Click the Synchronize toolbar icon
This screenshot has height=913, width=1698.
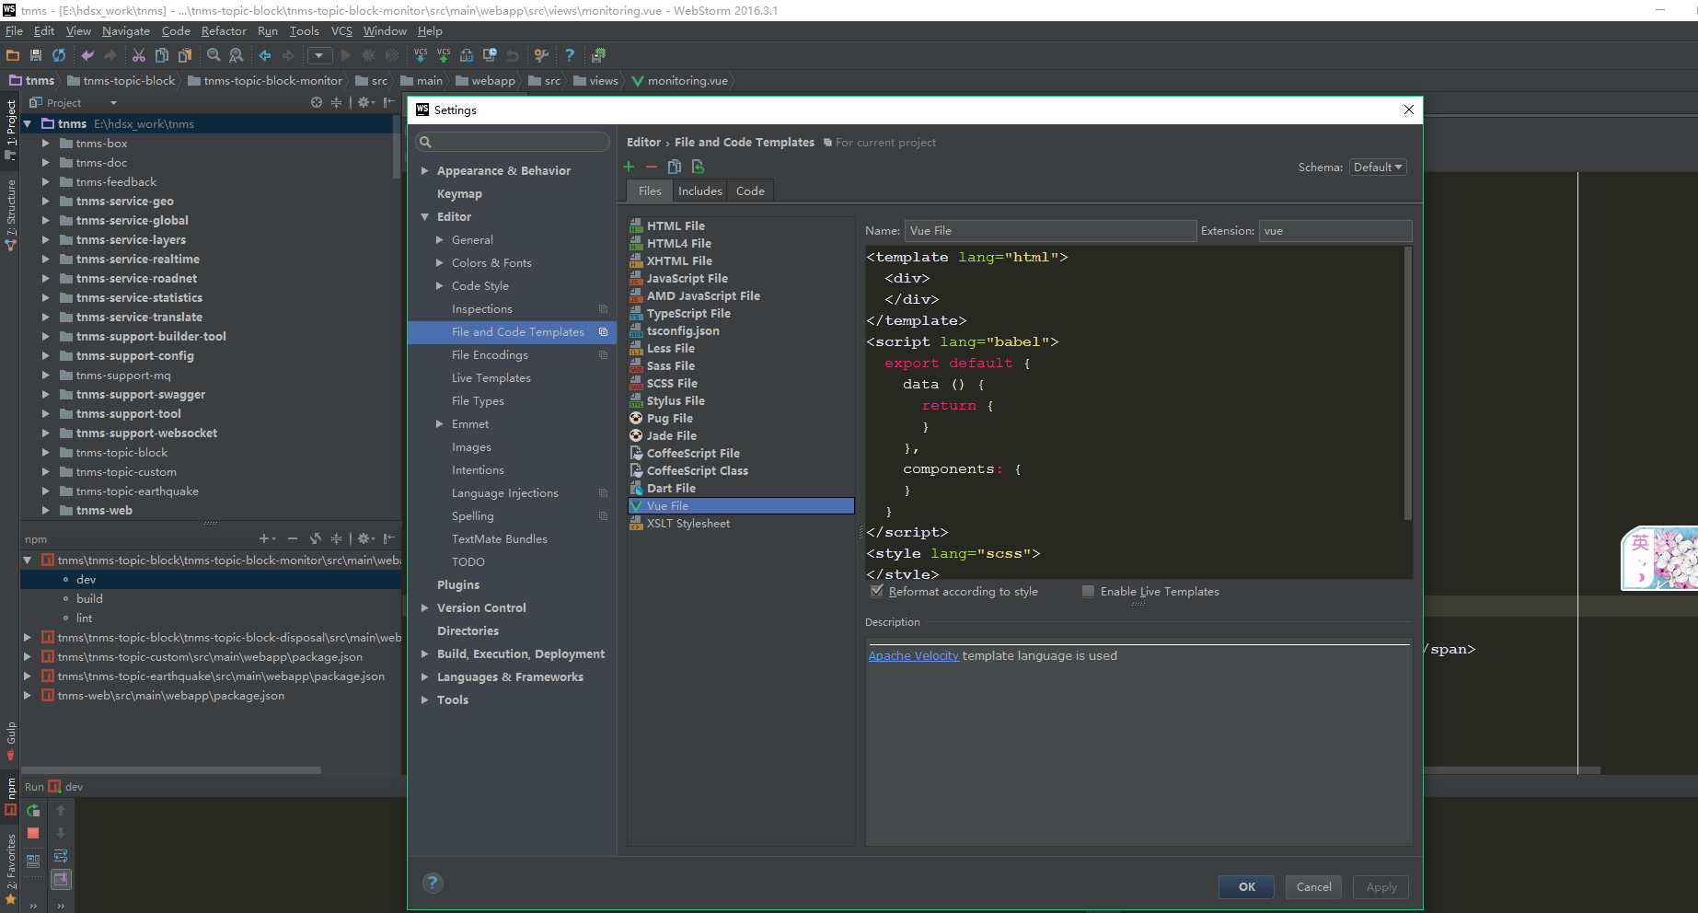[59, 55]
